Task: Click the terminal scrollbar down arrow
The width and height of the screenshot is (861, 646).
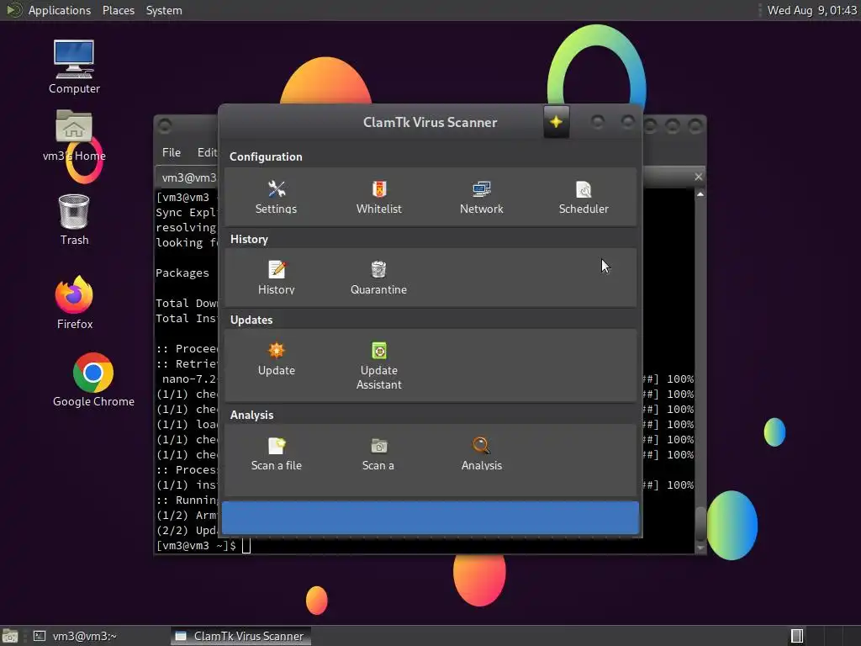Action: pos(700,548)
